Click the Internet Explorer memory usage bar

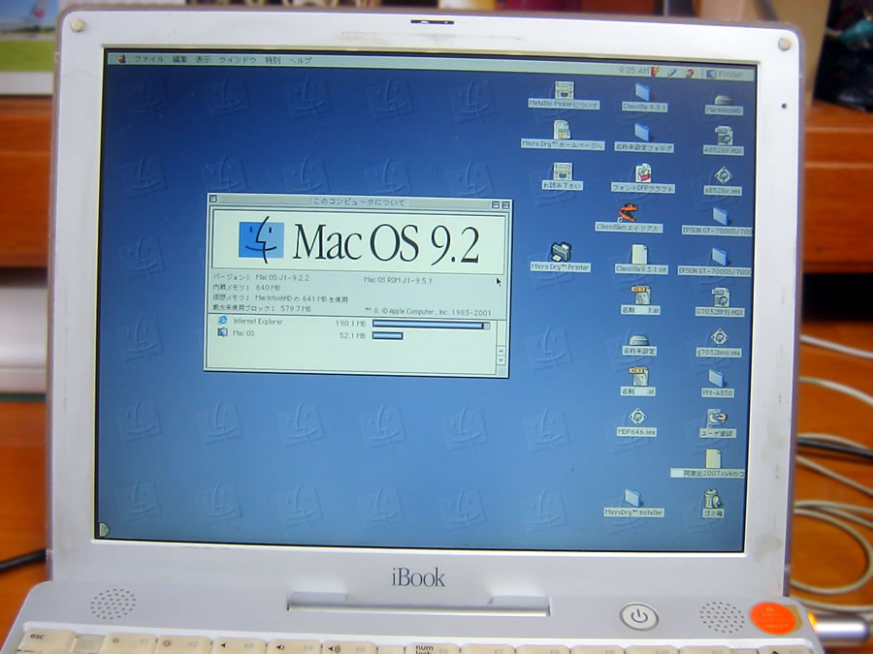[x=431, y=326]
